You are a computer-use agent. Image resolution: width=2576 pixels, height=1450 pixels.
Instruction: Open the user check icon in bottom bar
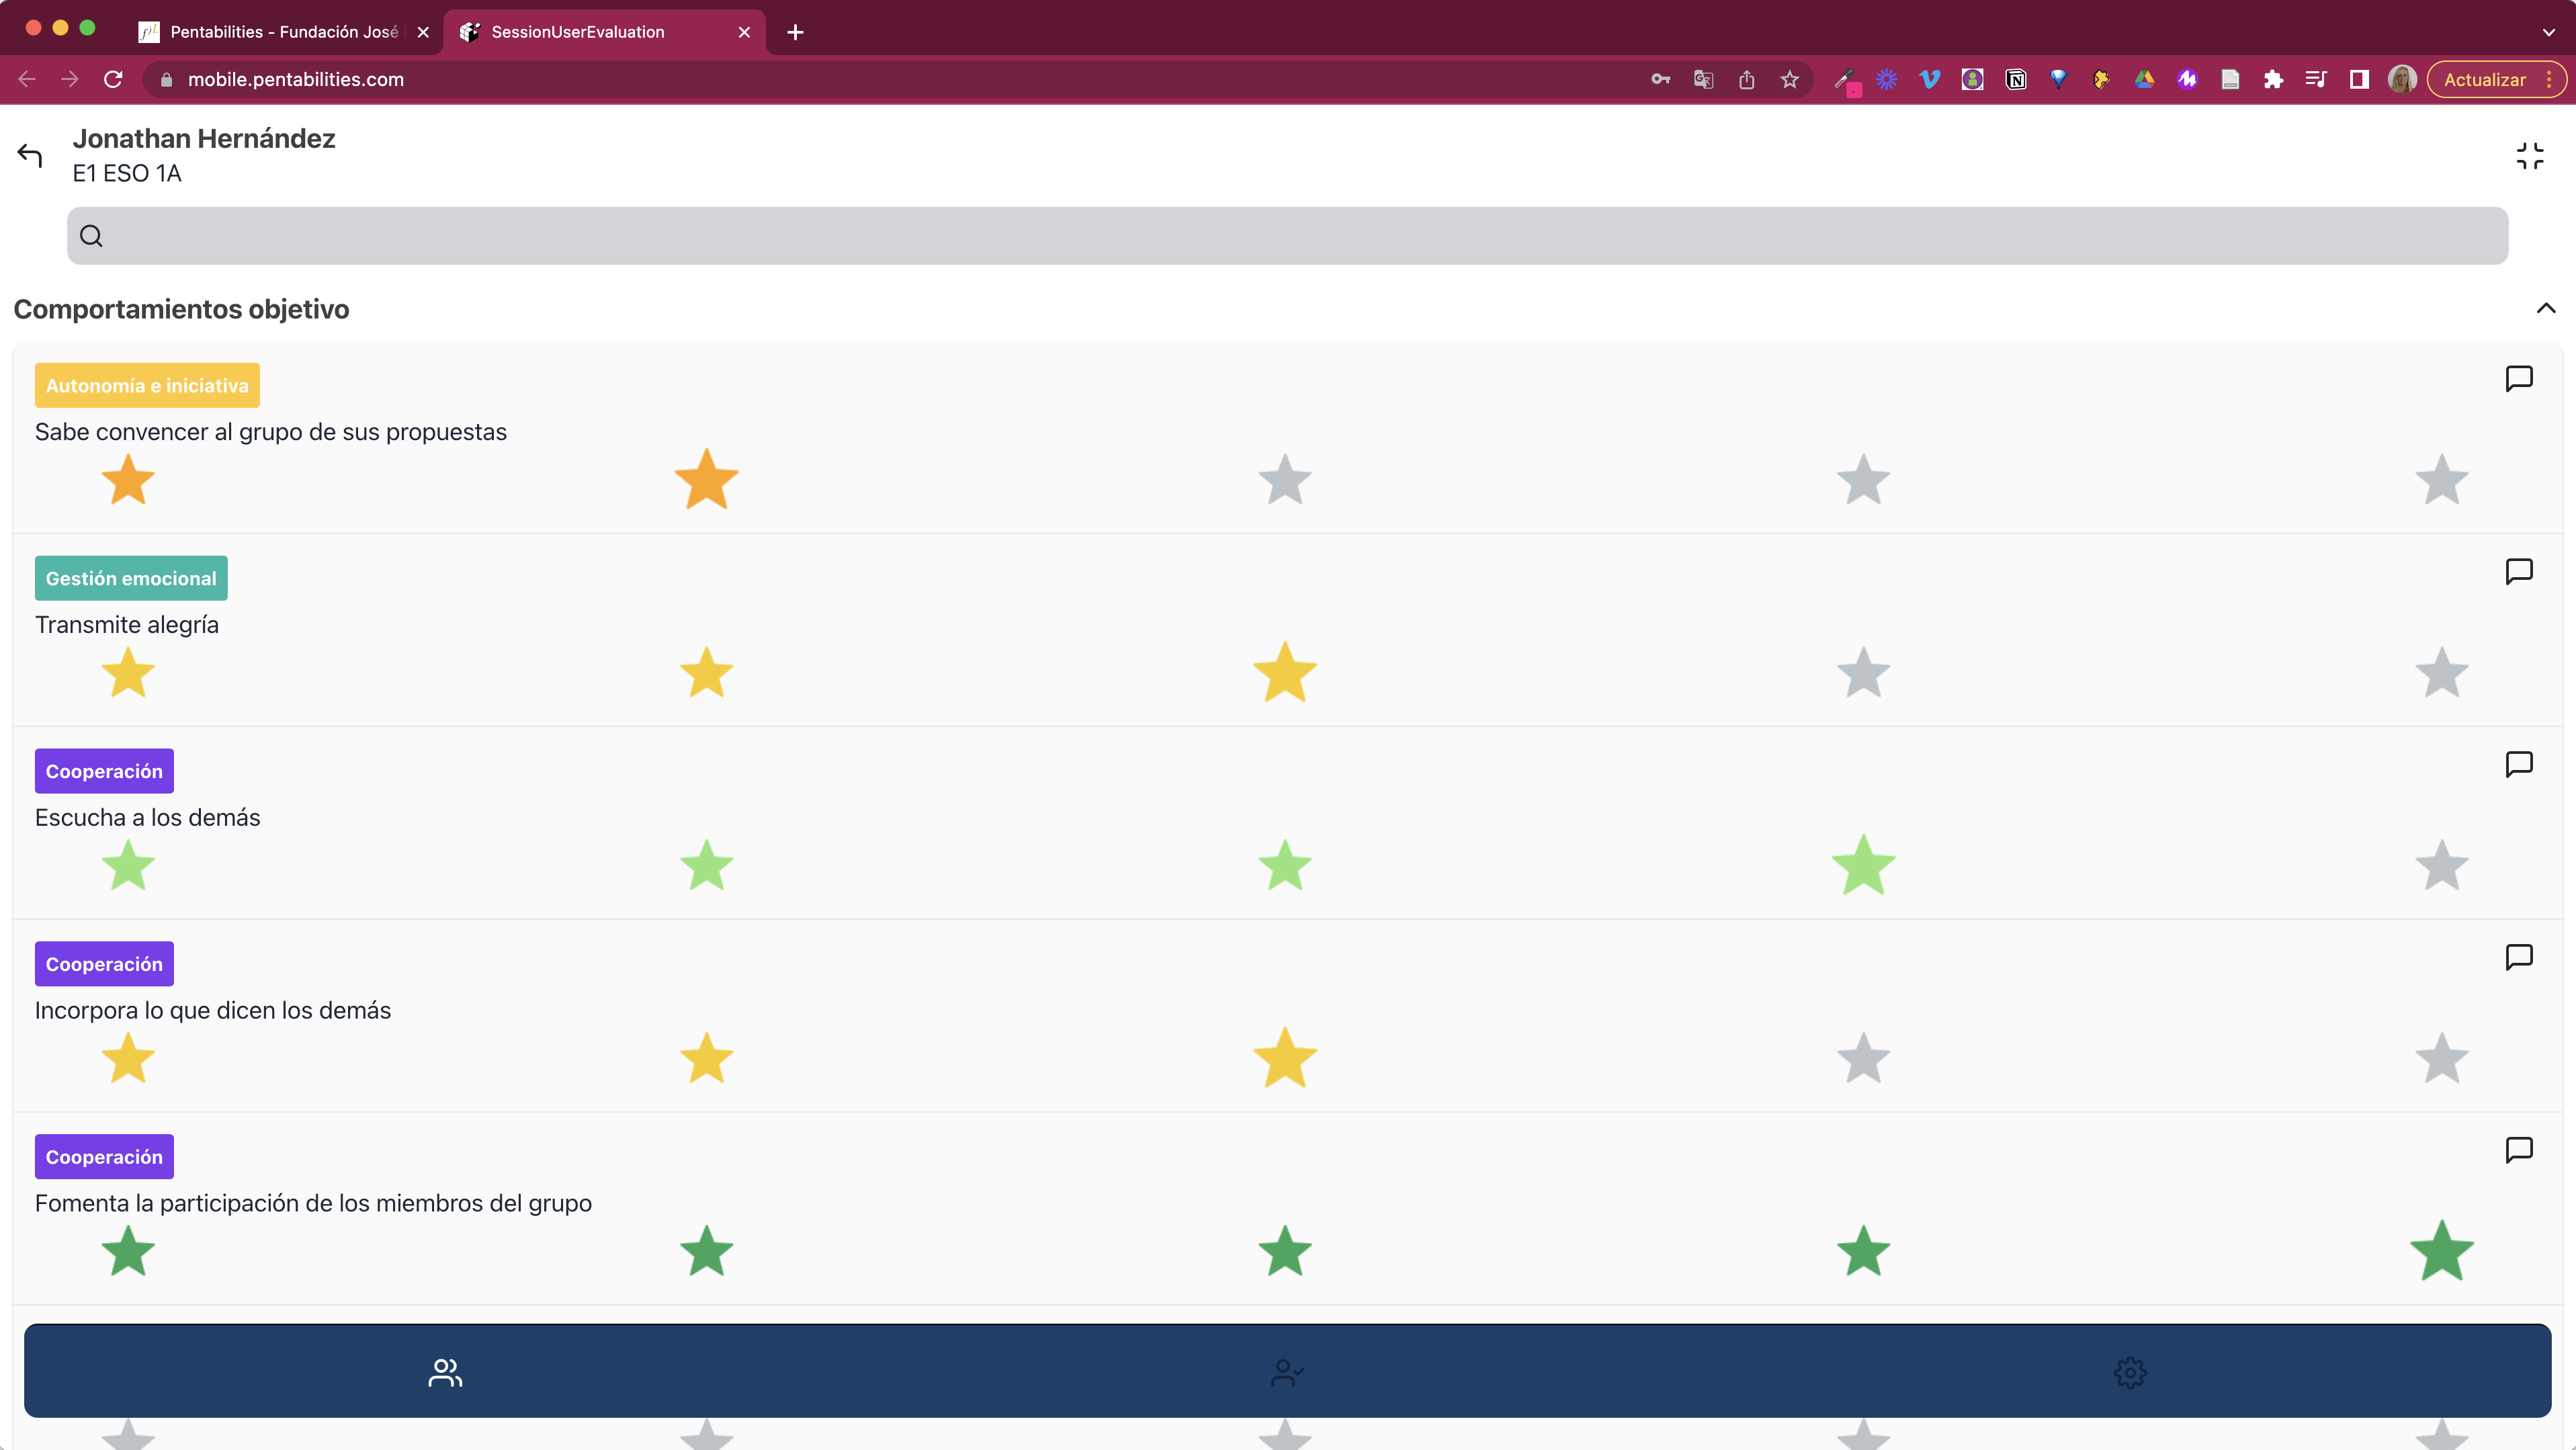pos(1287,1372)
